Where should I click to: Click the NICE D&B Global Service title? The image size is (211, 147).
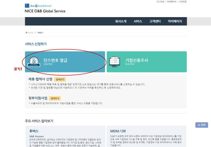45,11
